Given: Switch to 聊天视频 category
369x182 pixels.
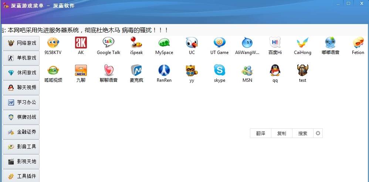Looking at the screenshot, I should (x=21, y=88).
